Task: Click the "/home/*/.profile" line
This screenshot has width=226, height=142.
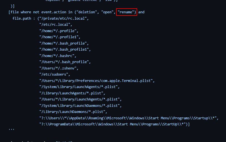Action: (59, 31)
